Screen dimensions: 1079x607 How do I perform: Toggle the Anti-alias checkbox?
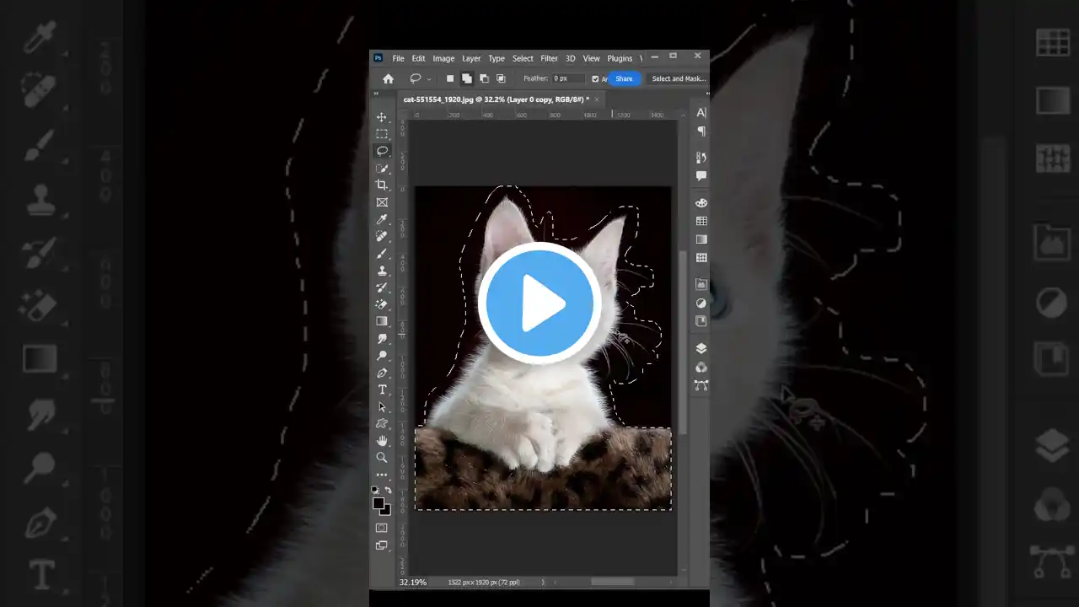pyautogui.click(x=595, y=78)
